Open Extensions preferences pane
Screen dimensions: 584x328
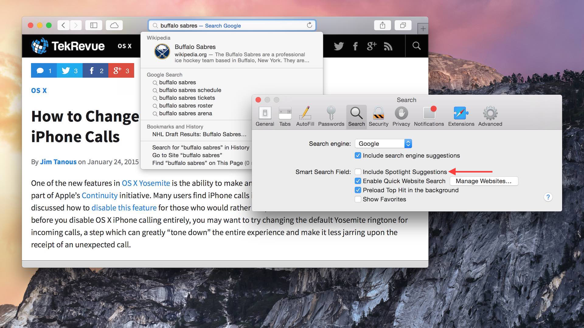point(461,117)
